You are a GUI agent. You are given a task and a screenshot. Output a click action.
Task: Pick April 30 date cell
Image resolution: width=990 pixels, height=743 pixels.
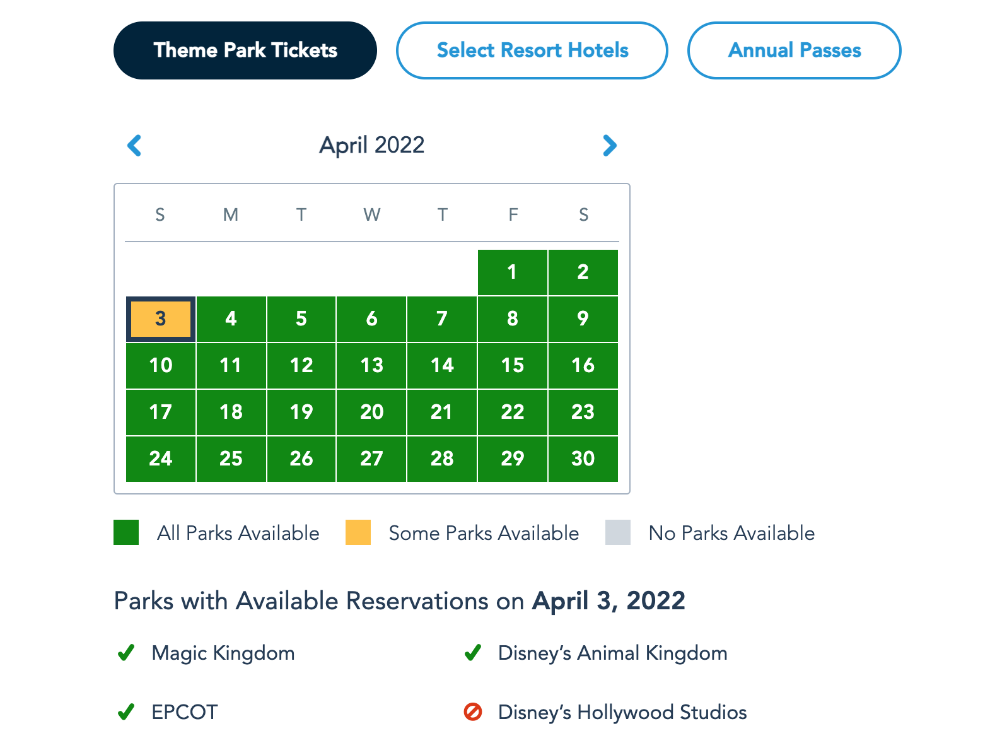(583, 459)
